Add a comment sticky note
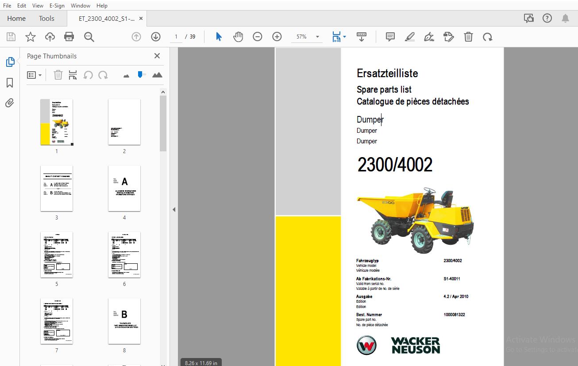Viewport: 578px width, 366px height. point(390,37)
